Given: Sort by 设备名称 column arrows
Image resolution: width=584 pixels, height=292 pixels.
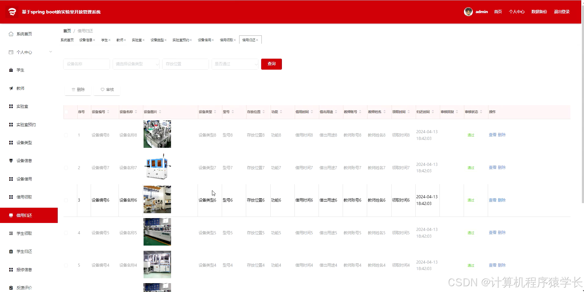Looking at the screenshot, I should tap(136, 112).
